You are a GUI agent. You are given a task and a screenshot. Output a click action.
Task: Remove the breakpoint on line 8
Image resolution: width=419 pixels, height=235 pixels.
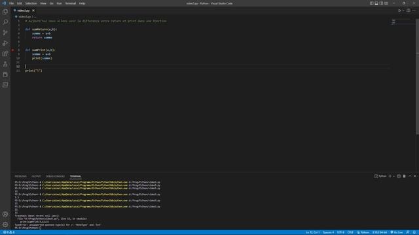point(12,50)
